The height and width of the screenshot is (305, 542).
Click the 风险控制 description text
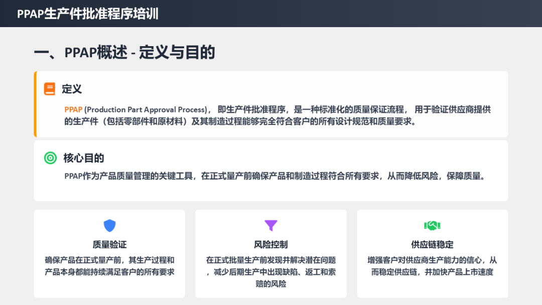(x=271, y=272)
